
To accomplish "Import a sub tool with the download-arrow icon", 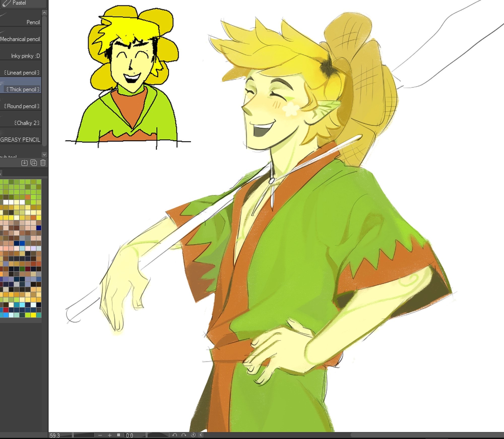I will (24, 163).
